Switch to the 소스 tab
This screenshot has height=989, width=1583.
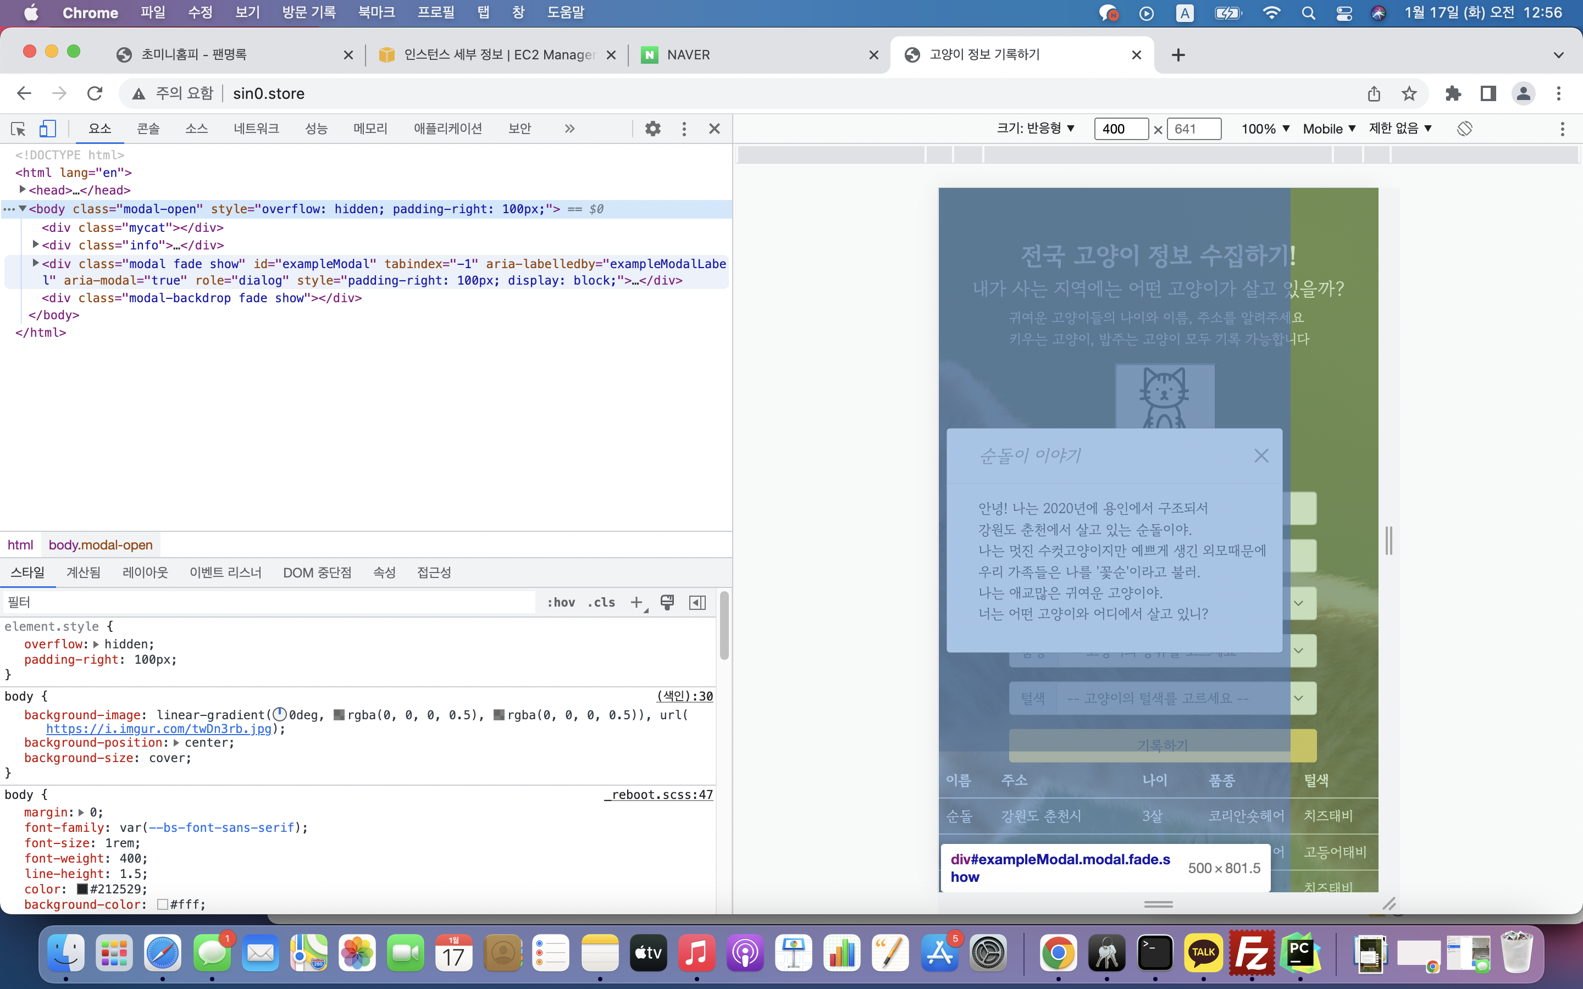196,129
